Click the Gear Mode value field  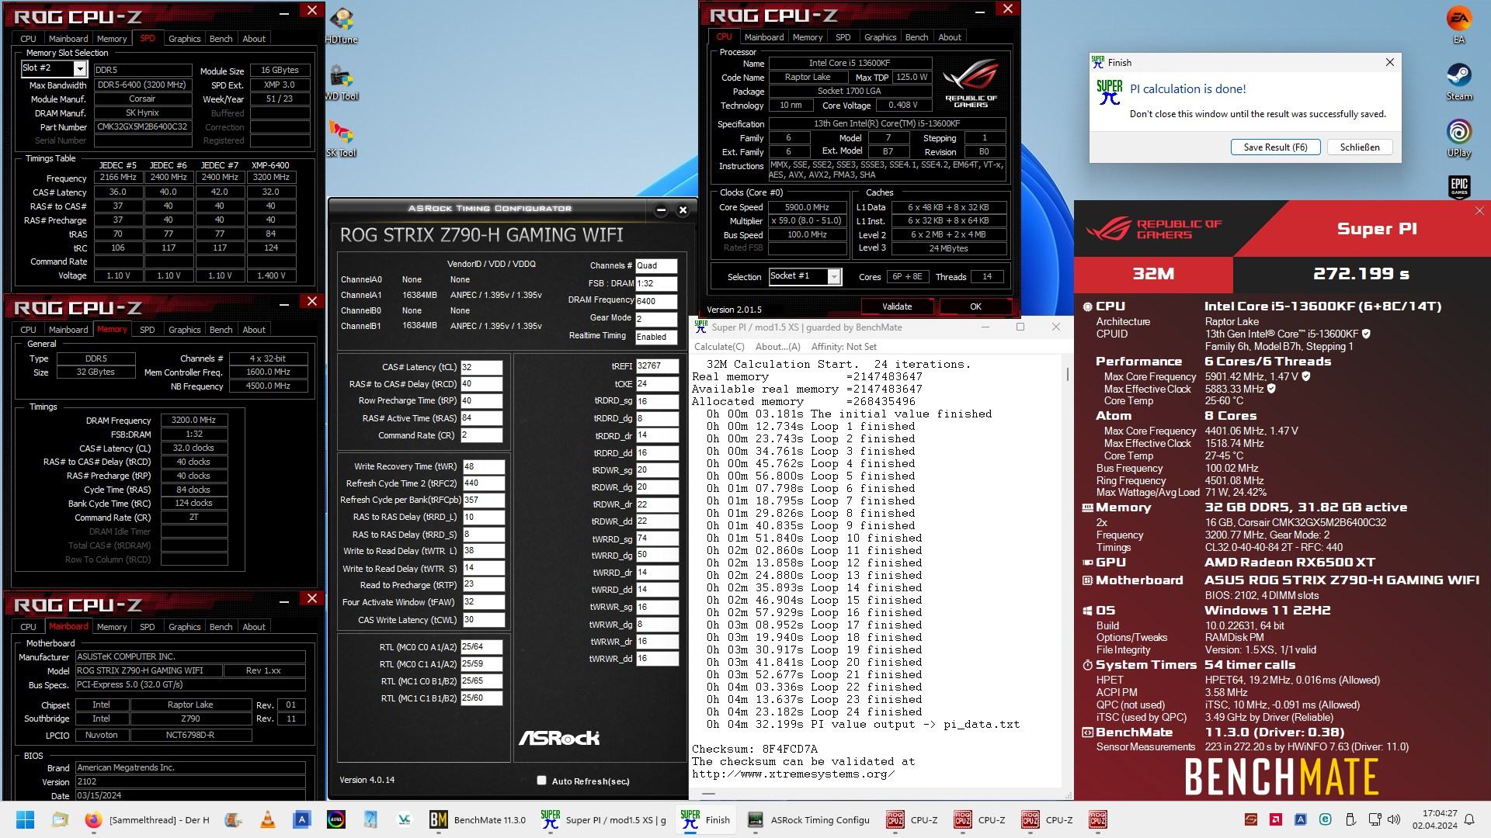pyautogui.click(x=656, y=319)
